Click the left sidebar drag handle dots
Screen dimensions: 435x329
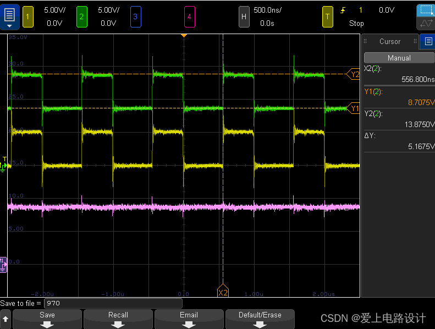pyautogui.click(x=365, y=41)
